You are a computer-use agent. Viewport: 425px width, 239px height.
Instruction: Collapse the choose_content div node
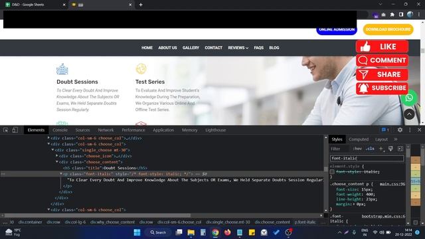pyautogui.click(x=56, y=162)
